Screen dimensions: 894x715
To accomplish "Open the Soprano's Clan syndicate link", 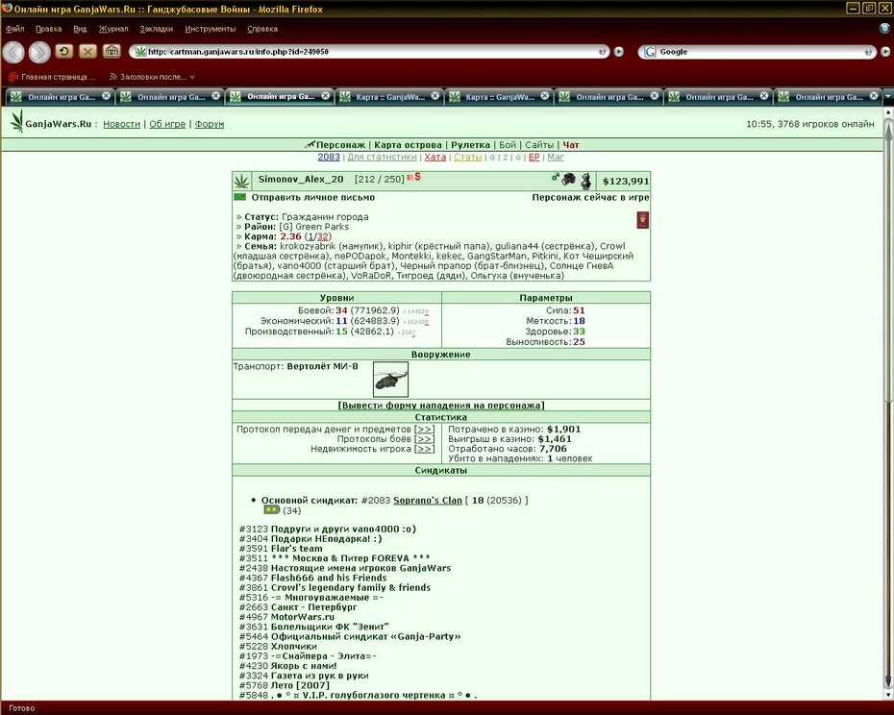I will pyautogui.click(x=428, y=500).
